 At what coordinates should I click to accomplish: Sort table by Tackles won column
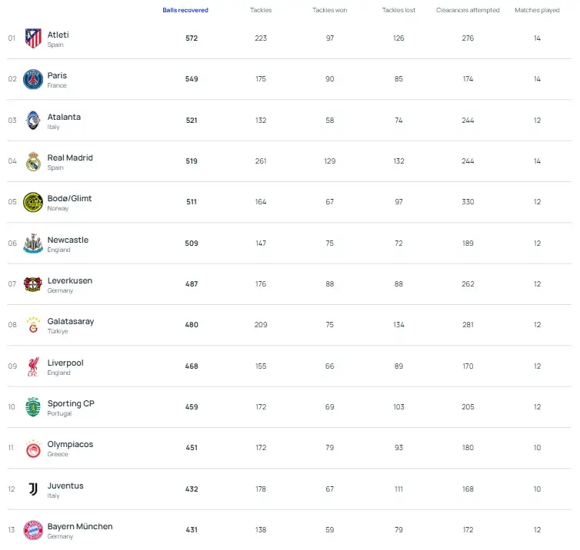coord(330,10)
